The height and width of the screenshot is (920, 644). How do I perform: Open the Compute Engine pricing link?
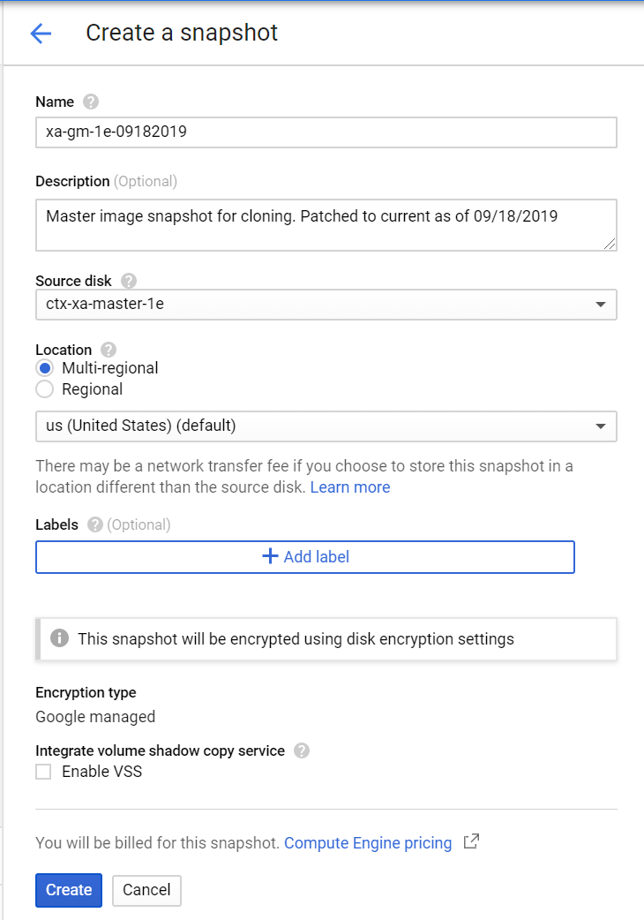click(x=367, y=843)
